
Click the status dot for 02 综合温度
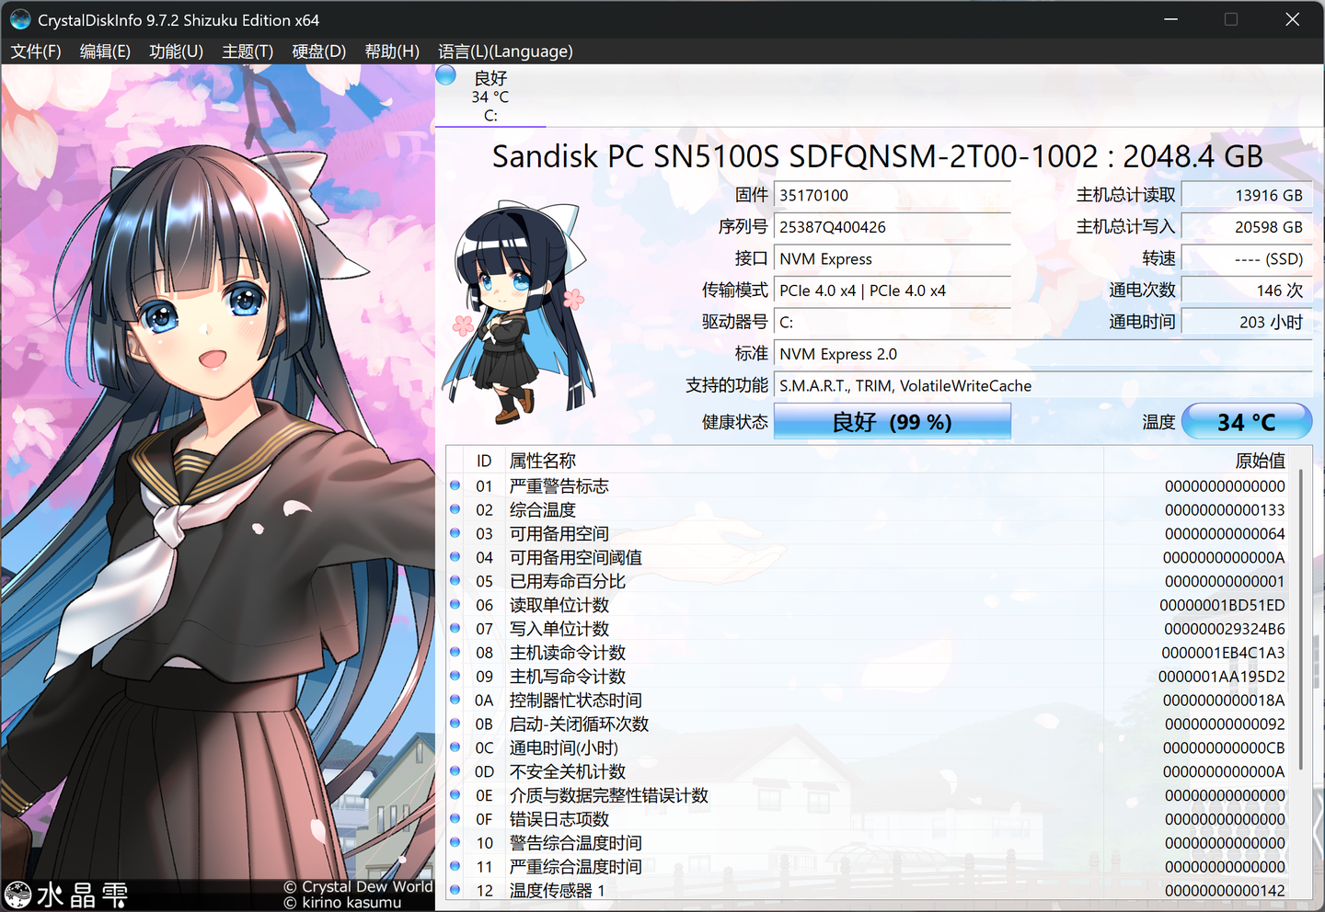click(455, 509)
